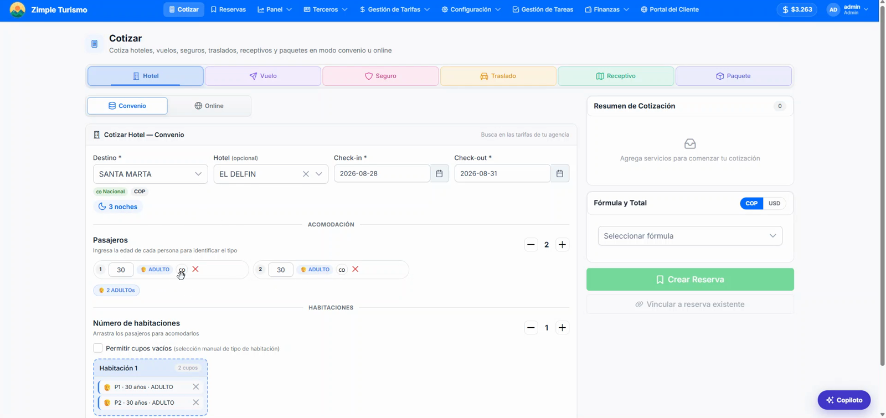Screen dimensions: 886x418
Task: Decrease number of rooms with minus
Action: pos(531,328)
